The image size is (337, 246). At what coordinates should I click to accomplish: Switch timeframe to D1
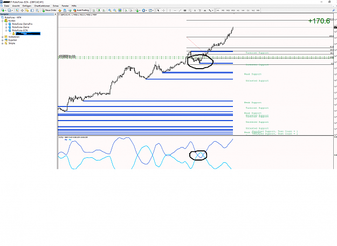pyautogui.click(x=248, y=10)
